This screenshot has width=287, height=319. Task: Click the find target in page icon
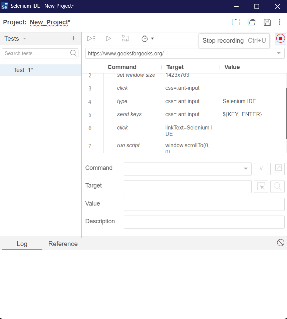(x=277, y=187)
